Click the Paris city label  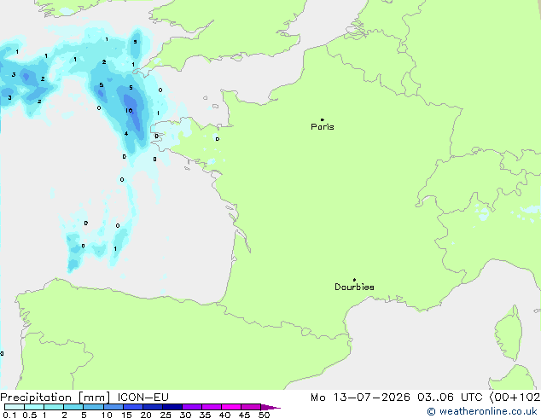point(323,127)
